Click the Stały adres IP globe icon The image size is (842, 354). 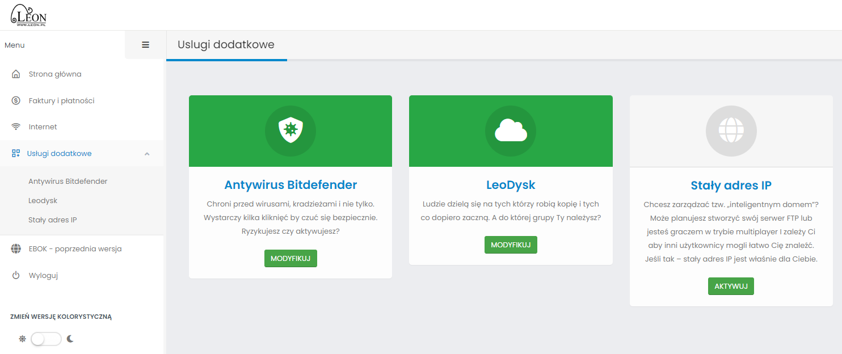click(731, 130)
